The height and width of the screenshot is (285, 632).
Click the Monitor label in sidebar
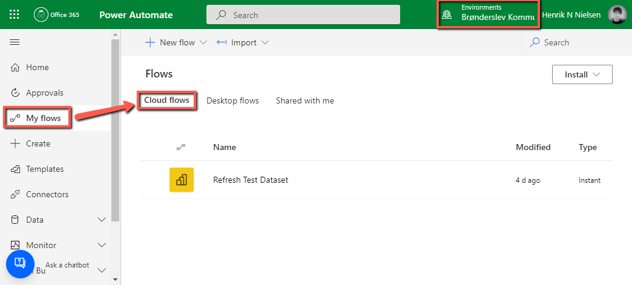click(x=41, y=245)
